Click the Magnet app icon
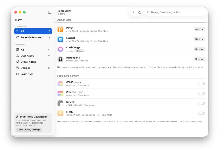219x151 pixels. (x=60, y=39)
